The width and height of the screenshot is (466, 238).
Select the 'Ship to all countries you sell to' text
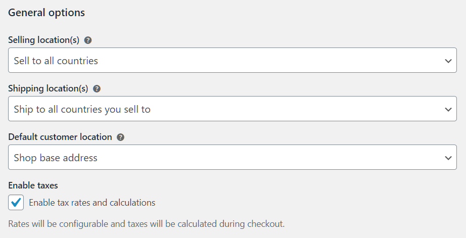point(82,109)
